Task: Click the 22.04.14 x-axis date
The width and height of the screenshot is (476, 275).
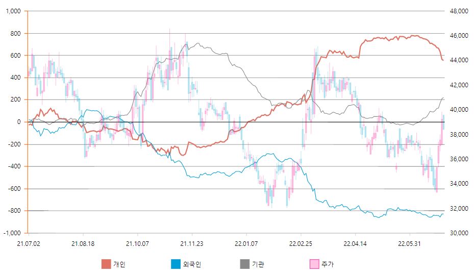Action: [x=355, y=243]
